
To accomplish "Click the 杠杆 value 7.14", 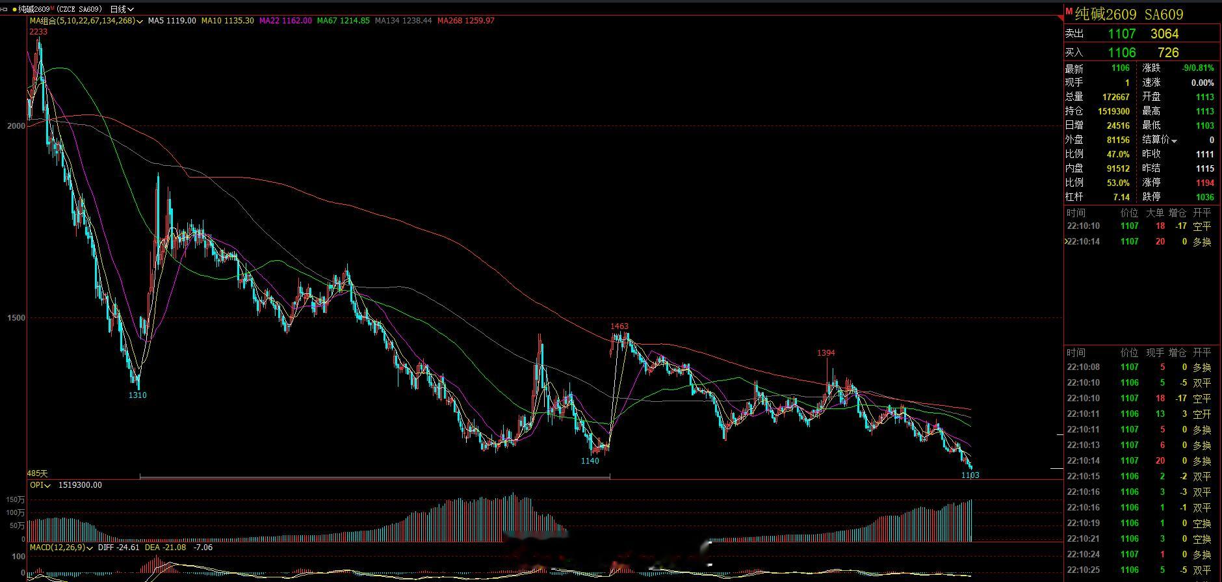I will pos(1121,197).
